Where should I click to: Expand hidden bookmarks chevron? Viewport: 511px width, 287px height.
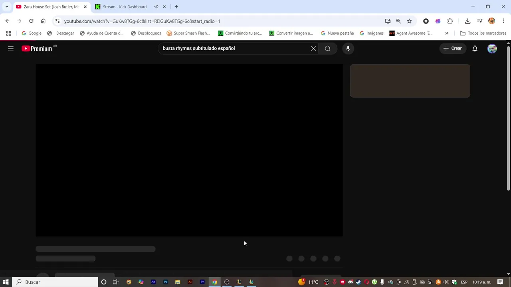(447, 33)
